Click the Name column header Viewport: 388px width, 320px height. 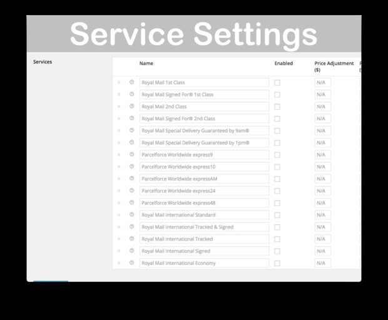click(x=146, y=63)
